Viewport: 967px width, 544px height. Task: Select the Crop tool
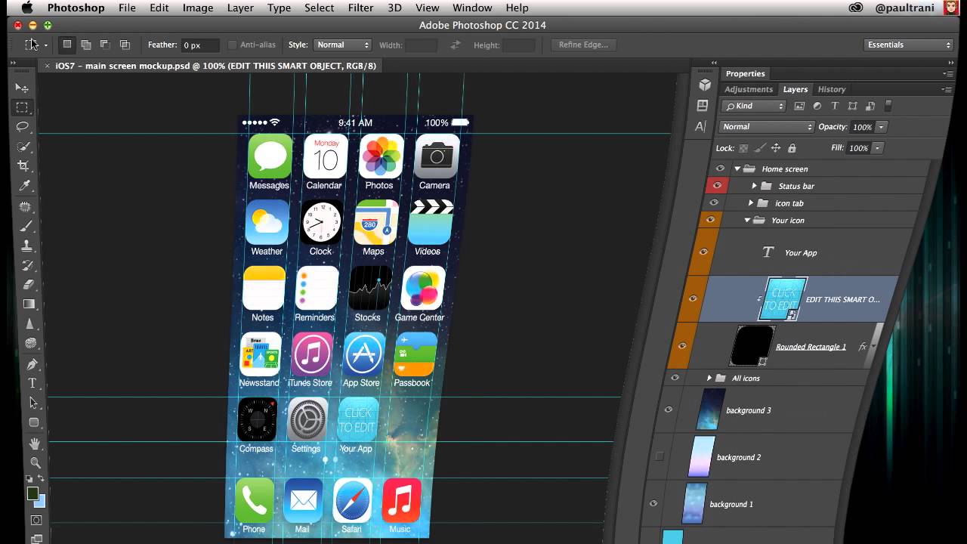click(x=24, y=166)
